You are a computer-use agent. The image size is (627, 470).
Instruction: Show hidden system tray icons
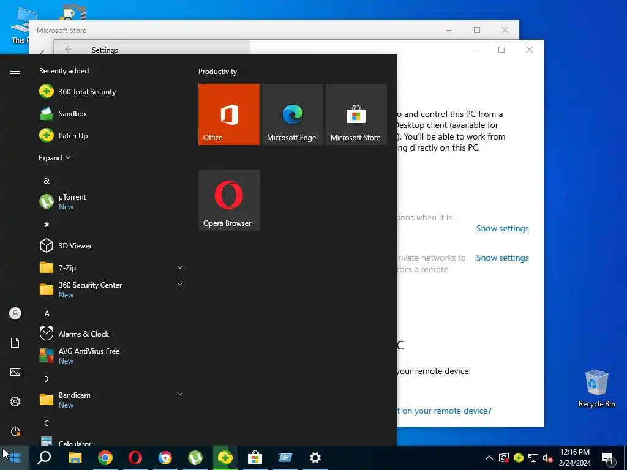click(x=489, y=458)
